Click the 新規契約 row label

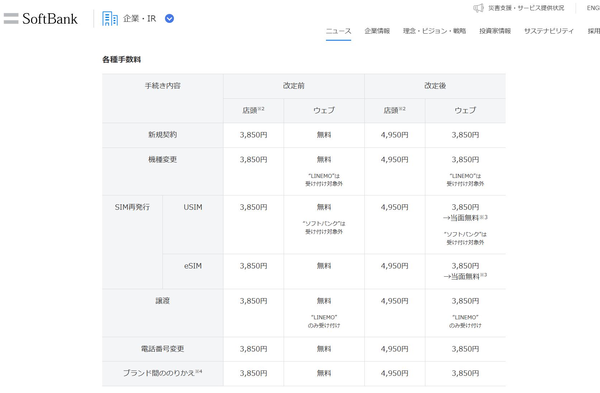(x=162, y=135)
